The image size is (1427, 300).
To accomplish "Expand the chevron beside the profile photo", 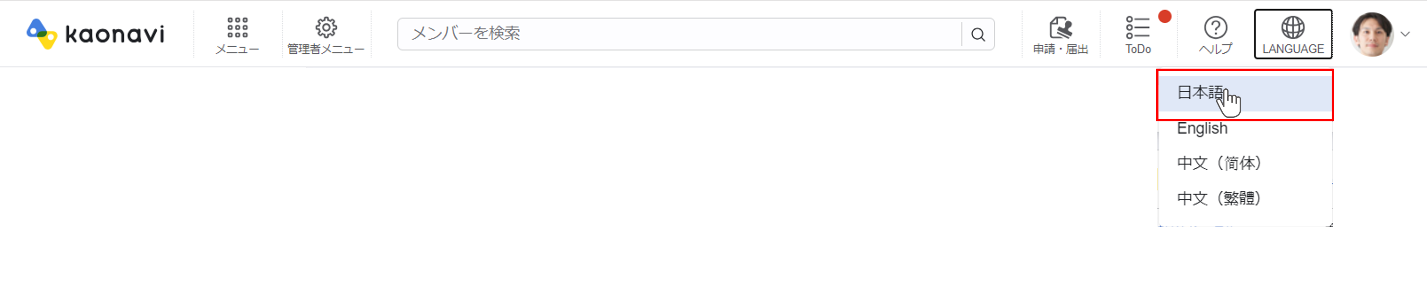I will click(x=1405, y=34).
